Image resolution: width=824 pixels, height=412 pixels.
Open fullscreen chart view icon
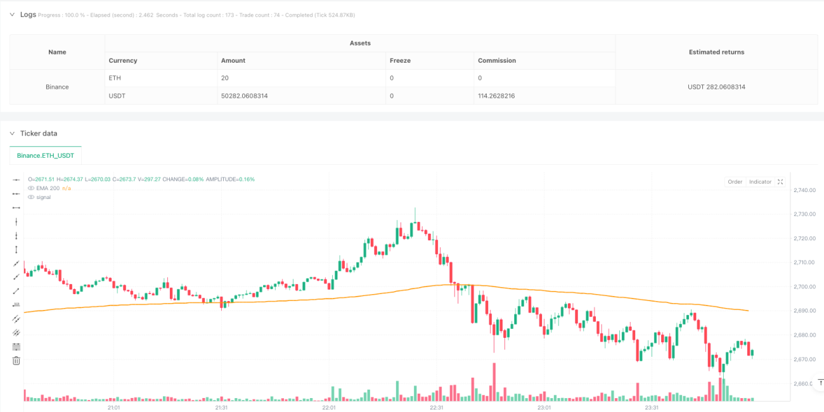(780, 182)
